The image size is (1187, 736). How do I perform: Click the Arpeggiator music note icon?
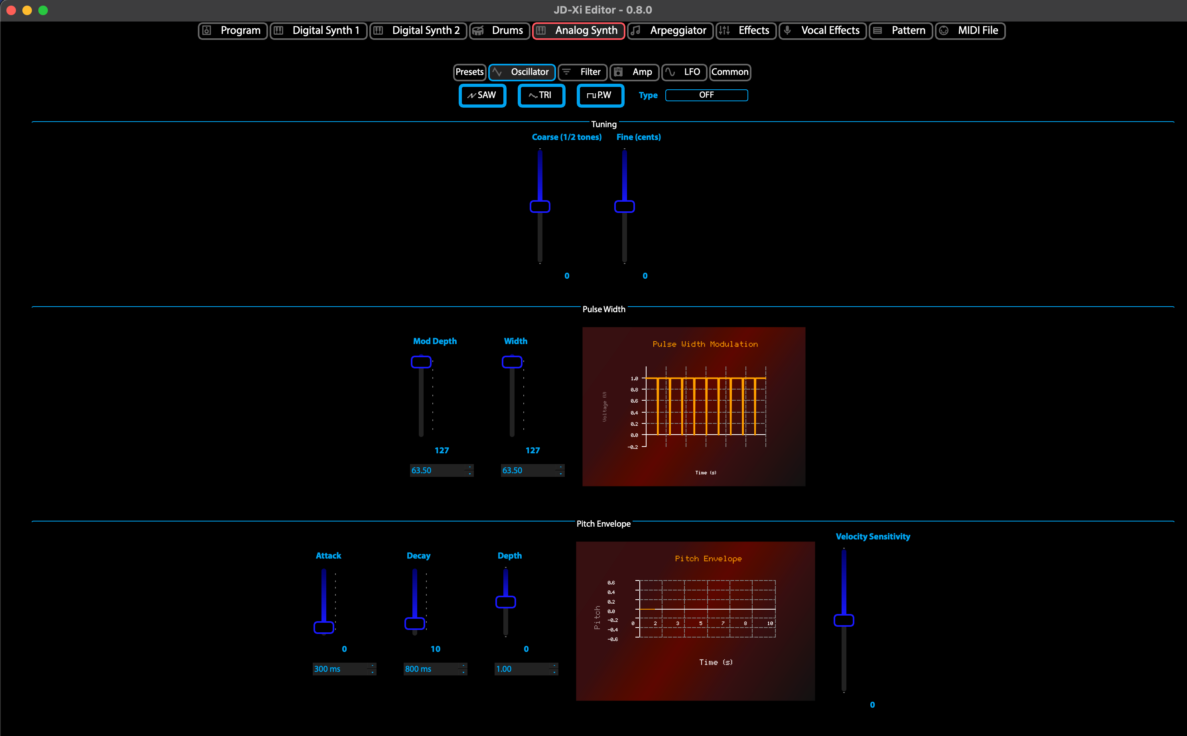coord(635,31)
